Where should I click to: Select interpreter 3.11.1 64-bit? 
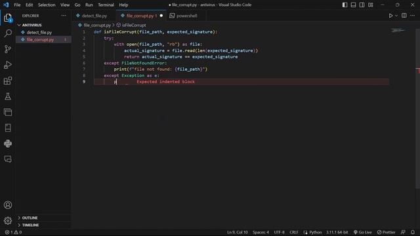click(337, 232)
